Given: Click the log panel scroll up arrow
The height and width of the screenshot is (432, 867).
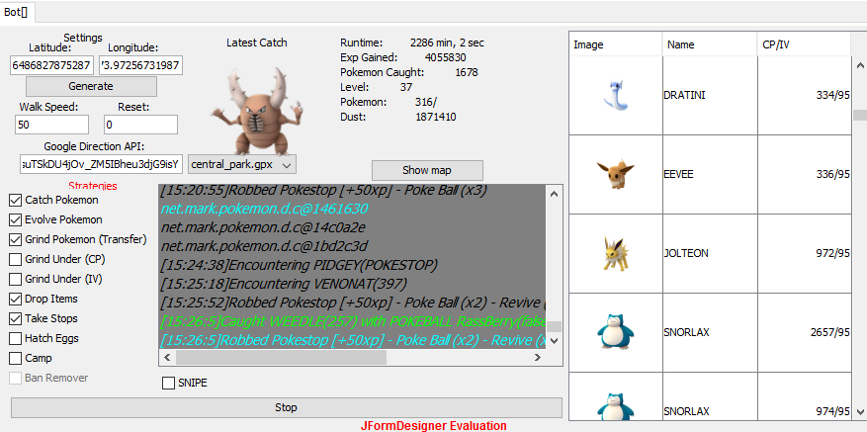Looking at the screenshot, I should tap(555, 194).
